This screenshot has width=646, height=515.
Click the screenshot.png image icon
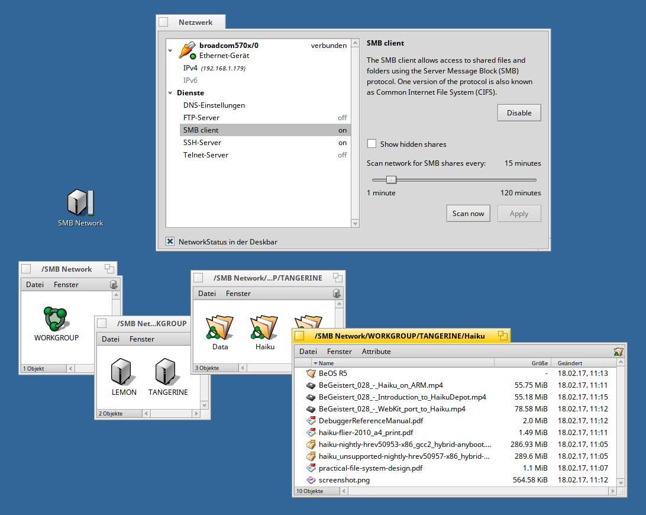click(x=311, y=480)
